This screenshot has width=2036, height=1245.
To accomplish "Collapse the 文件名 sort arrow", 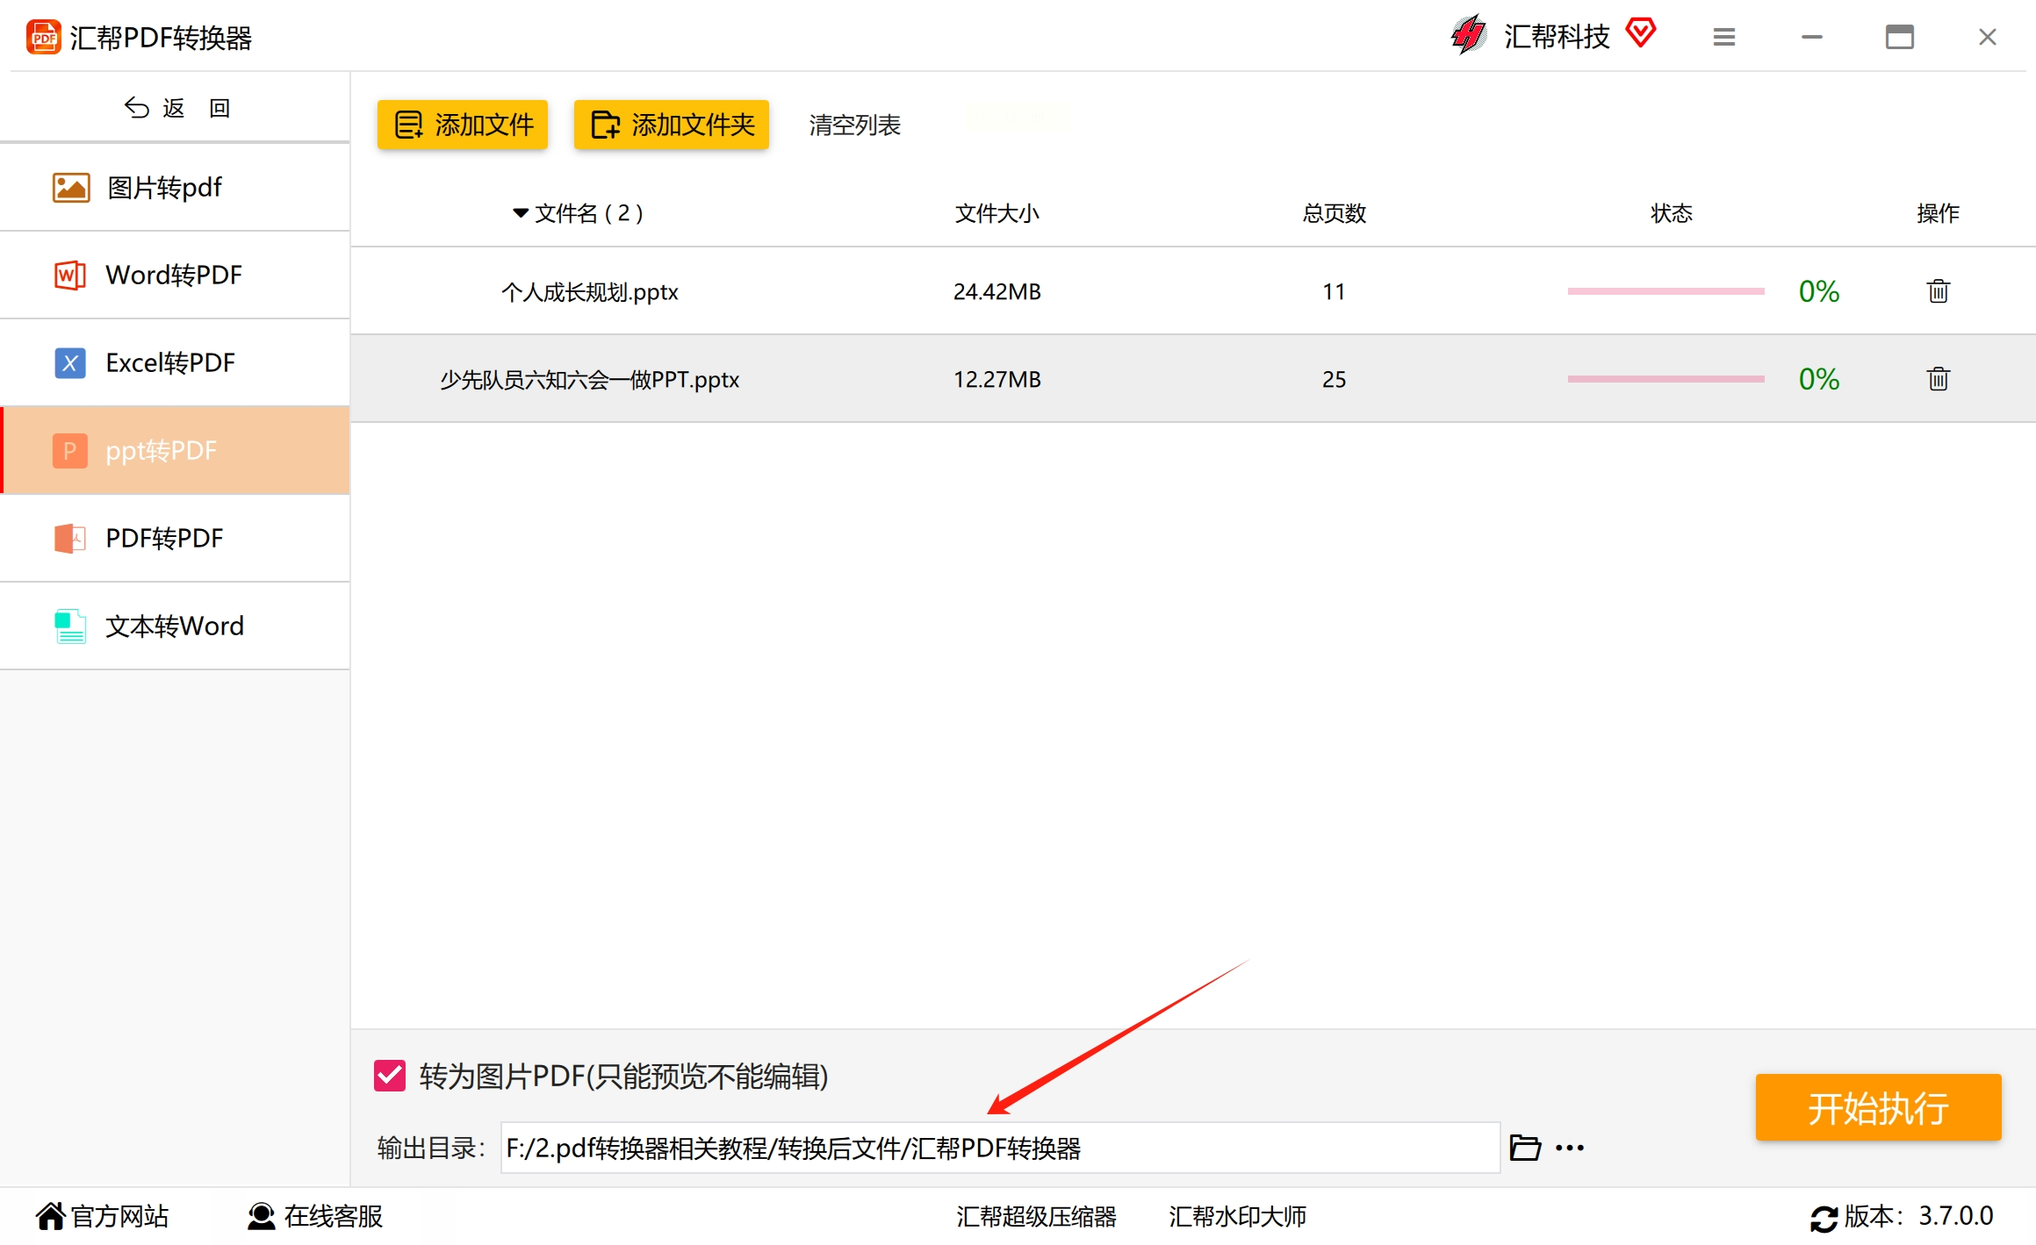I will coord(521,213).
